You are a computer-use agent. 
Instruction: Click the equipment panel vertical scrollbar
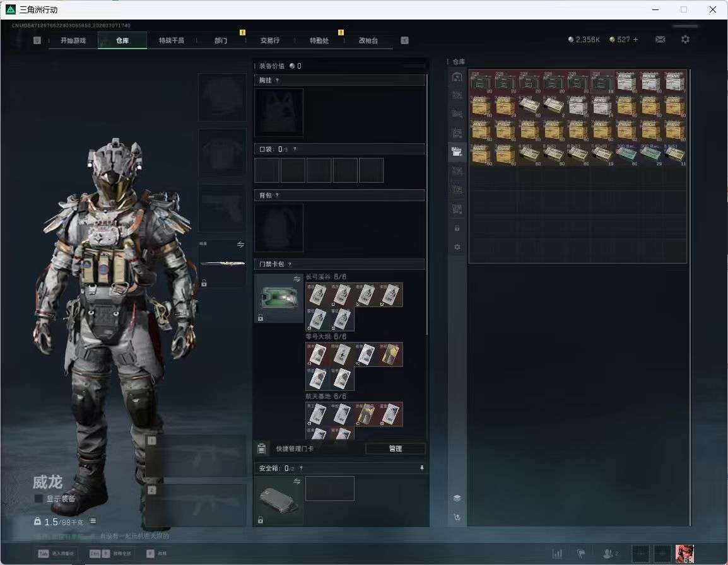tap(427, 204)
